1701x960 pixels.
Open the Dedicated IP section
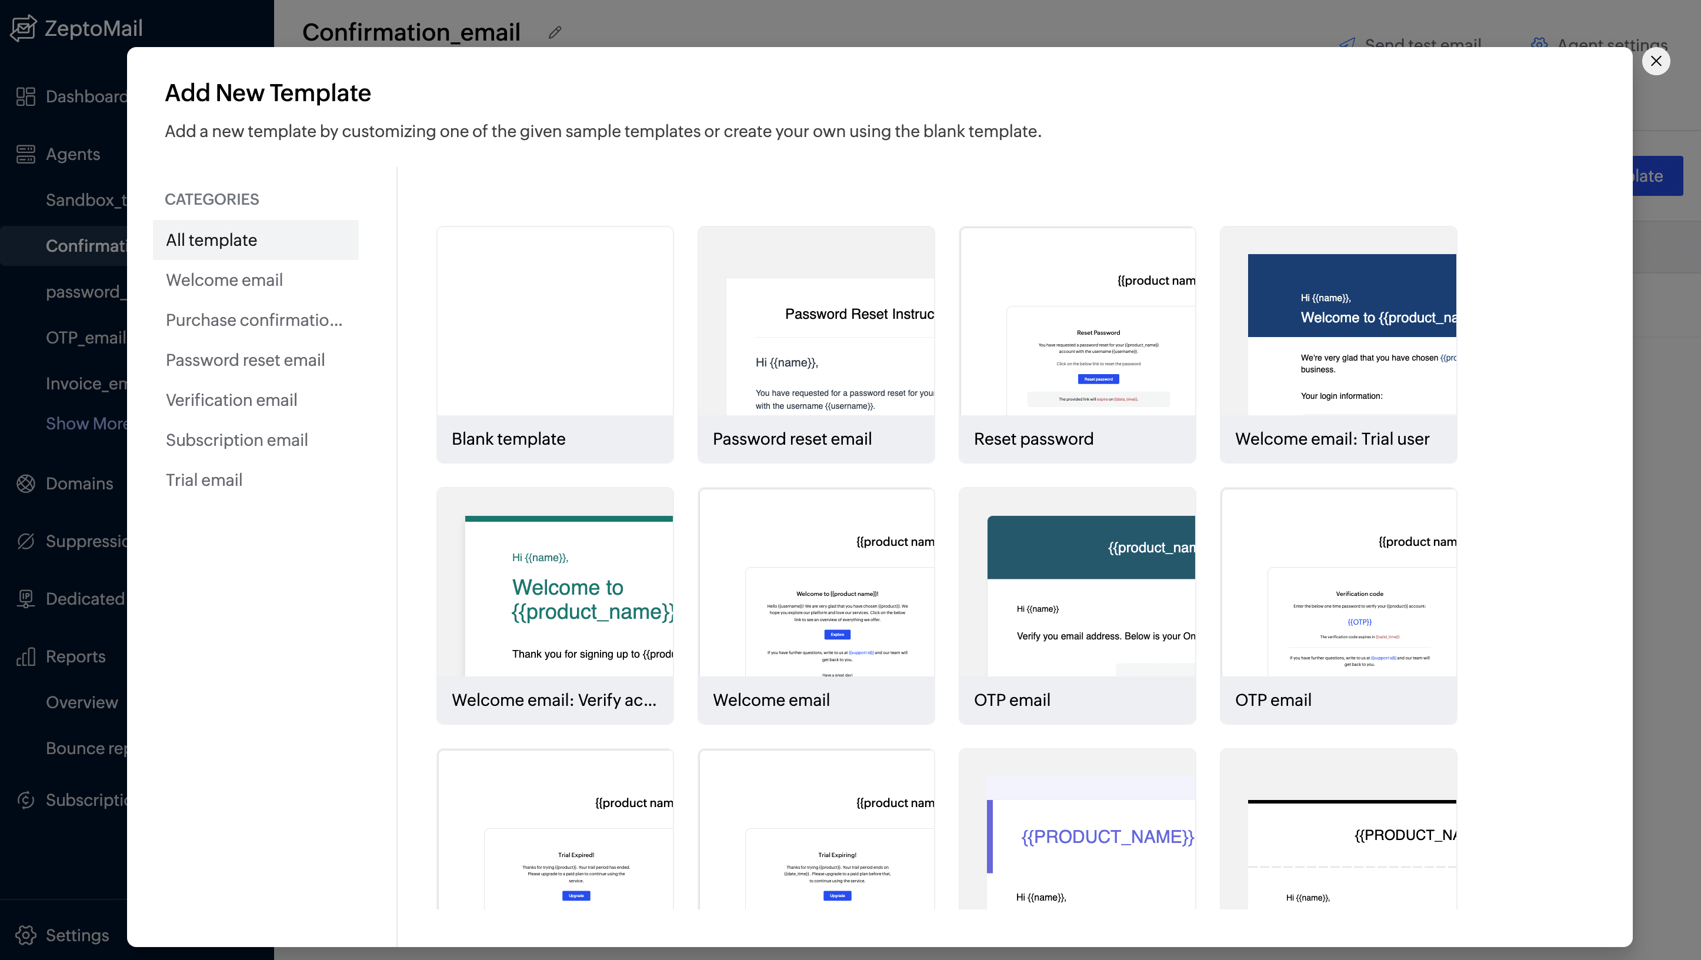pos(86,599)
